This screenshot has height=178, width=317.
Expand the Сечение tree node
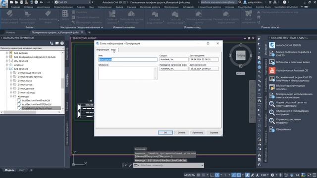[x=7, y=65]
